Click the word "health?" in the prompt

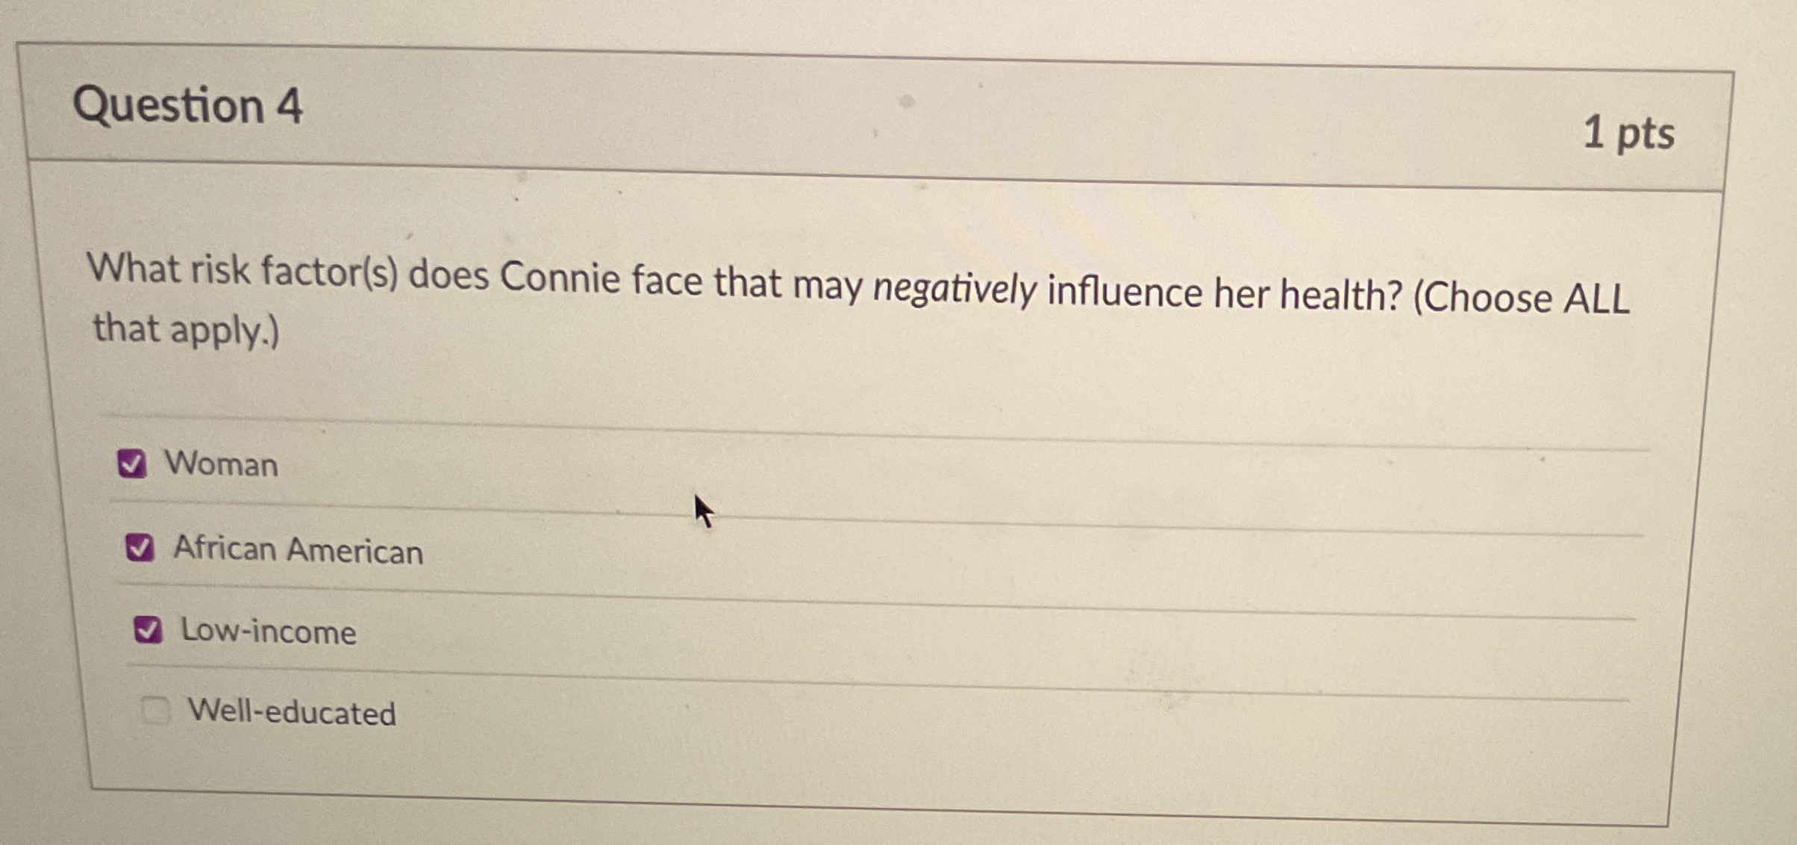click(x=1342, y=295)
